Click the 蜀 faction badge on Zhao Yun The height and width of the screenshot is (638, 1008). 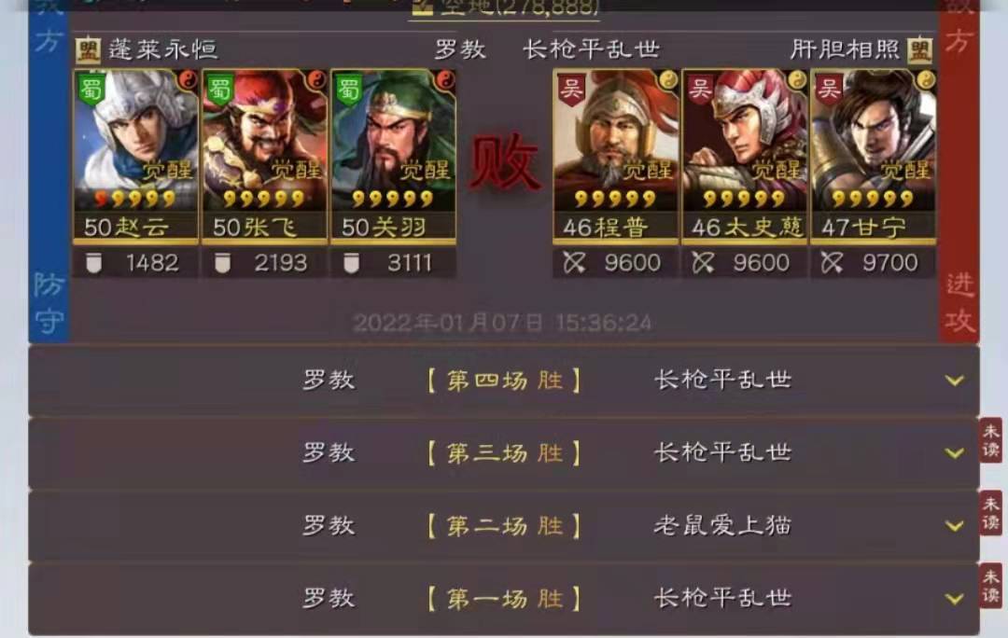(91, 90)
